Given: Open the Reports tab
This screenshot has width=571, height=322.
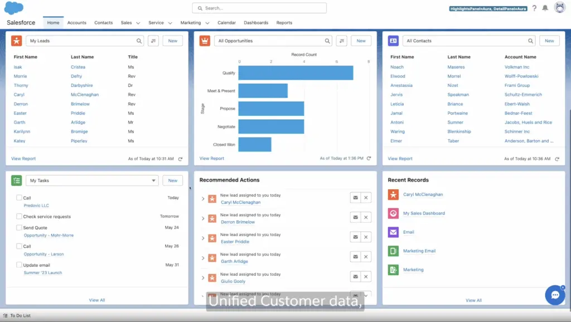Looking at the screenshot, I should pyautogui.click(x=284, y=22).
